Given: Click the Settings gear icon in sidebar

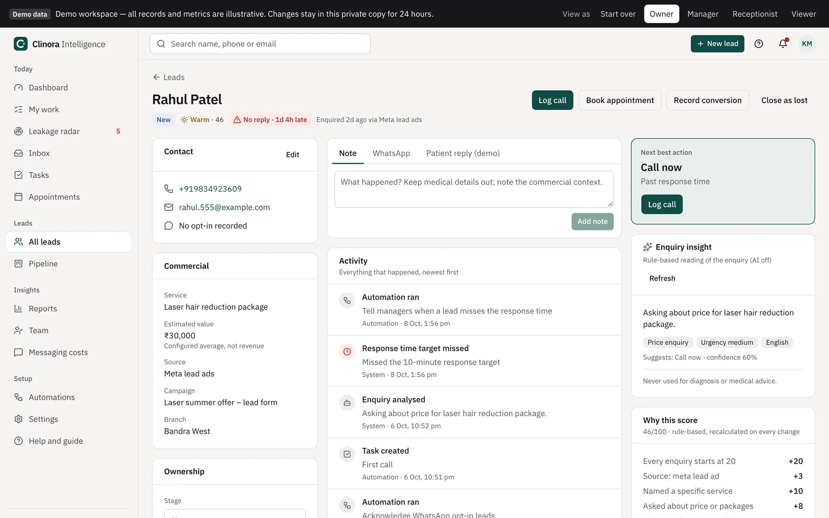Looking at the screenshot, I should point(18,419).
